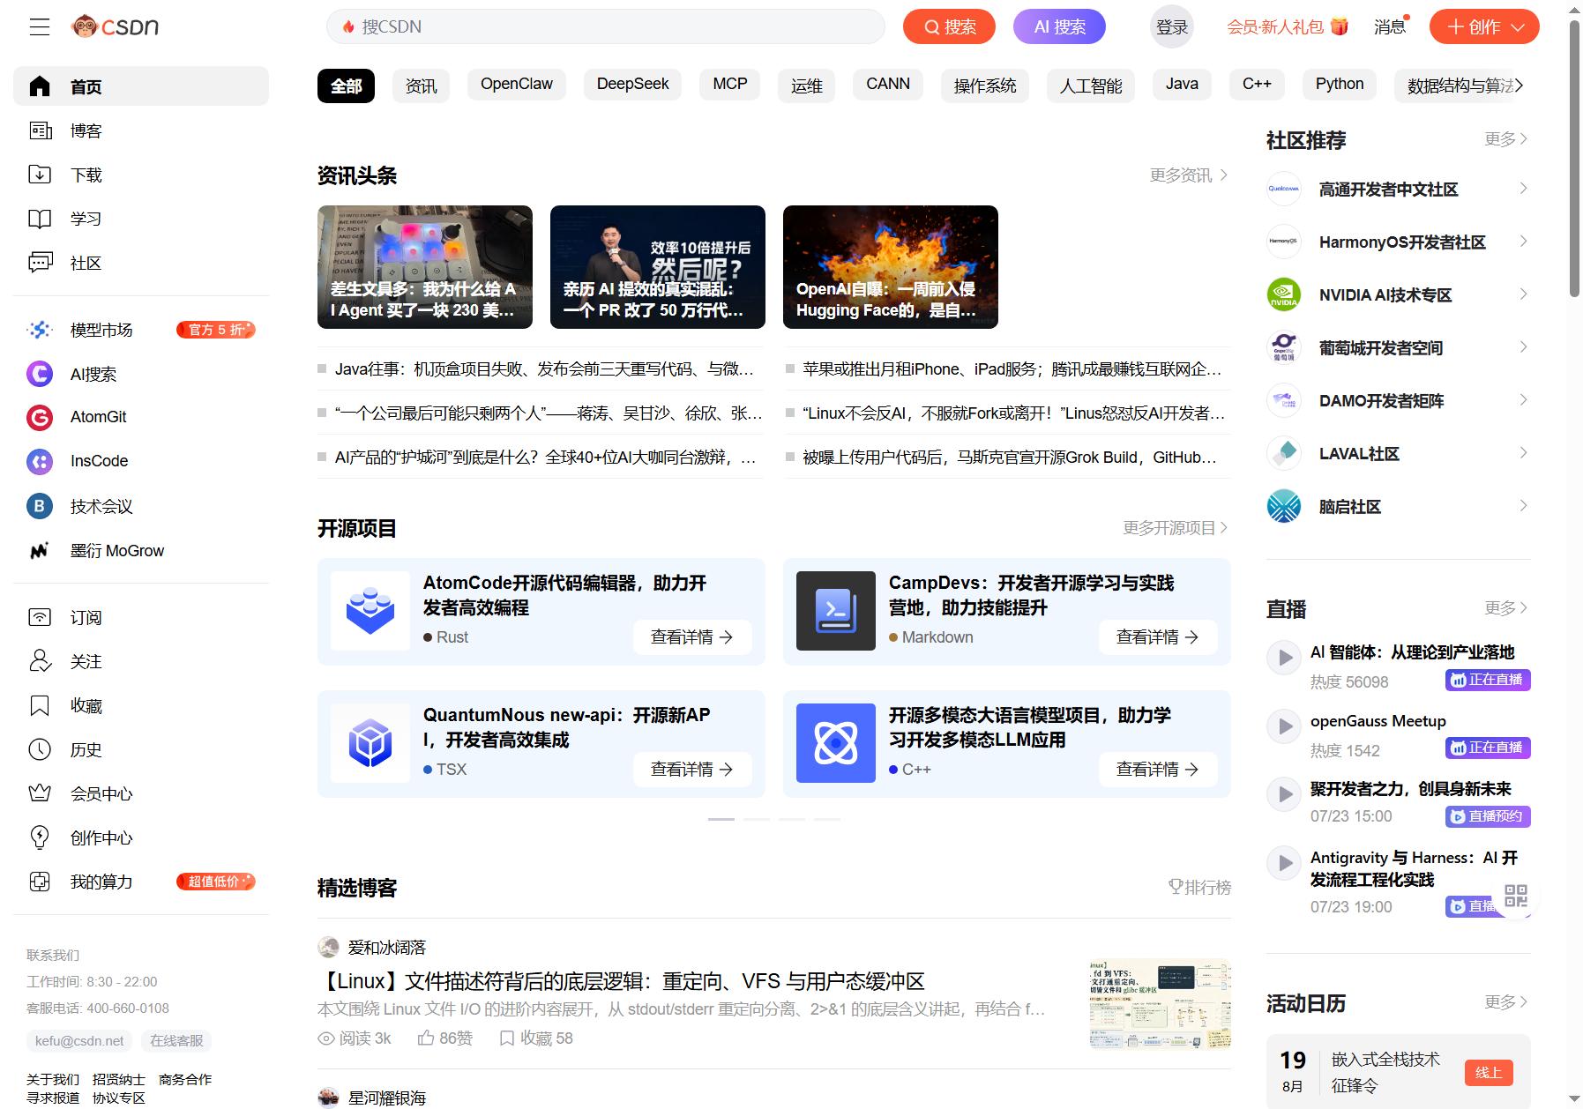
Task: Open the 我的算力 chip icon
Action: [x=40, y=882]
